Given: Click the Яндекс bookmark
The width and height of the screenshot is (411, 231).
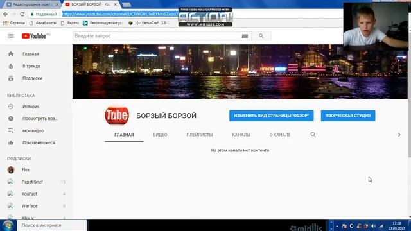Looking at the screenshot, I should pos(70,23).
